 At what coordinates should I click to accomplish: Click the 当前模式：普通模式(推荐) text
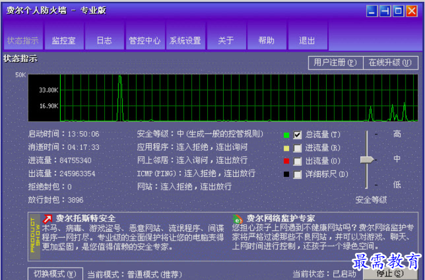pyautogui.click(x=134, y=274)
